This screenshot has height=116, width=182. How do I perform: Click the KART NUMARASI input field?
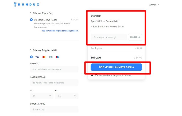tap(54, 83)
